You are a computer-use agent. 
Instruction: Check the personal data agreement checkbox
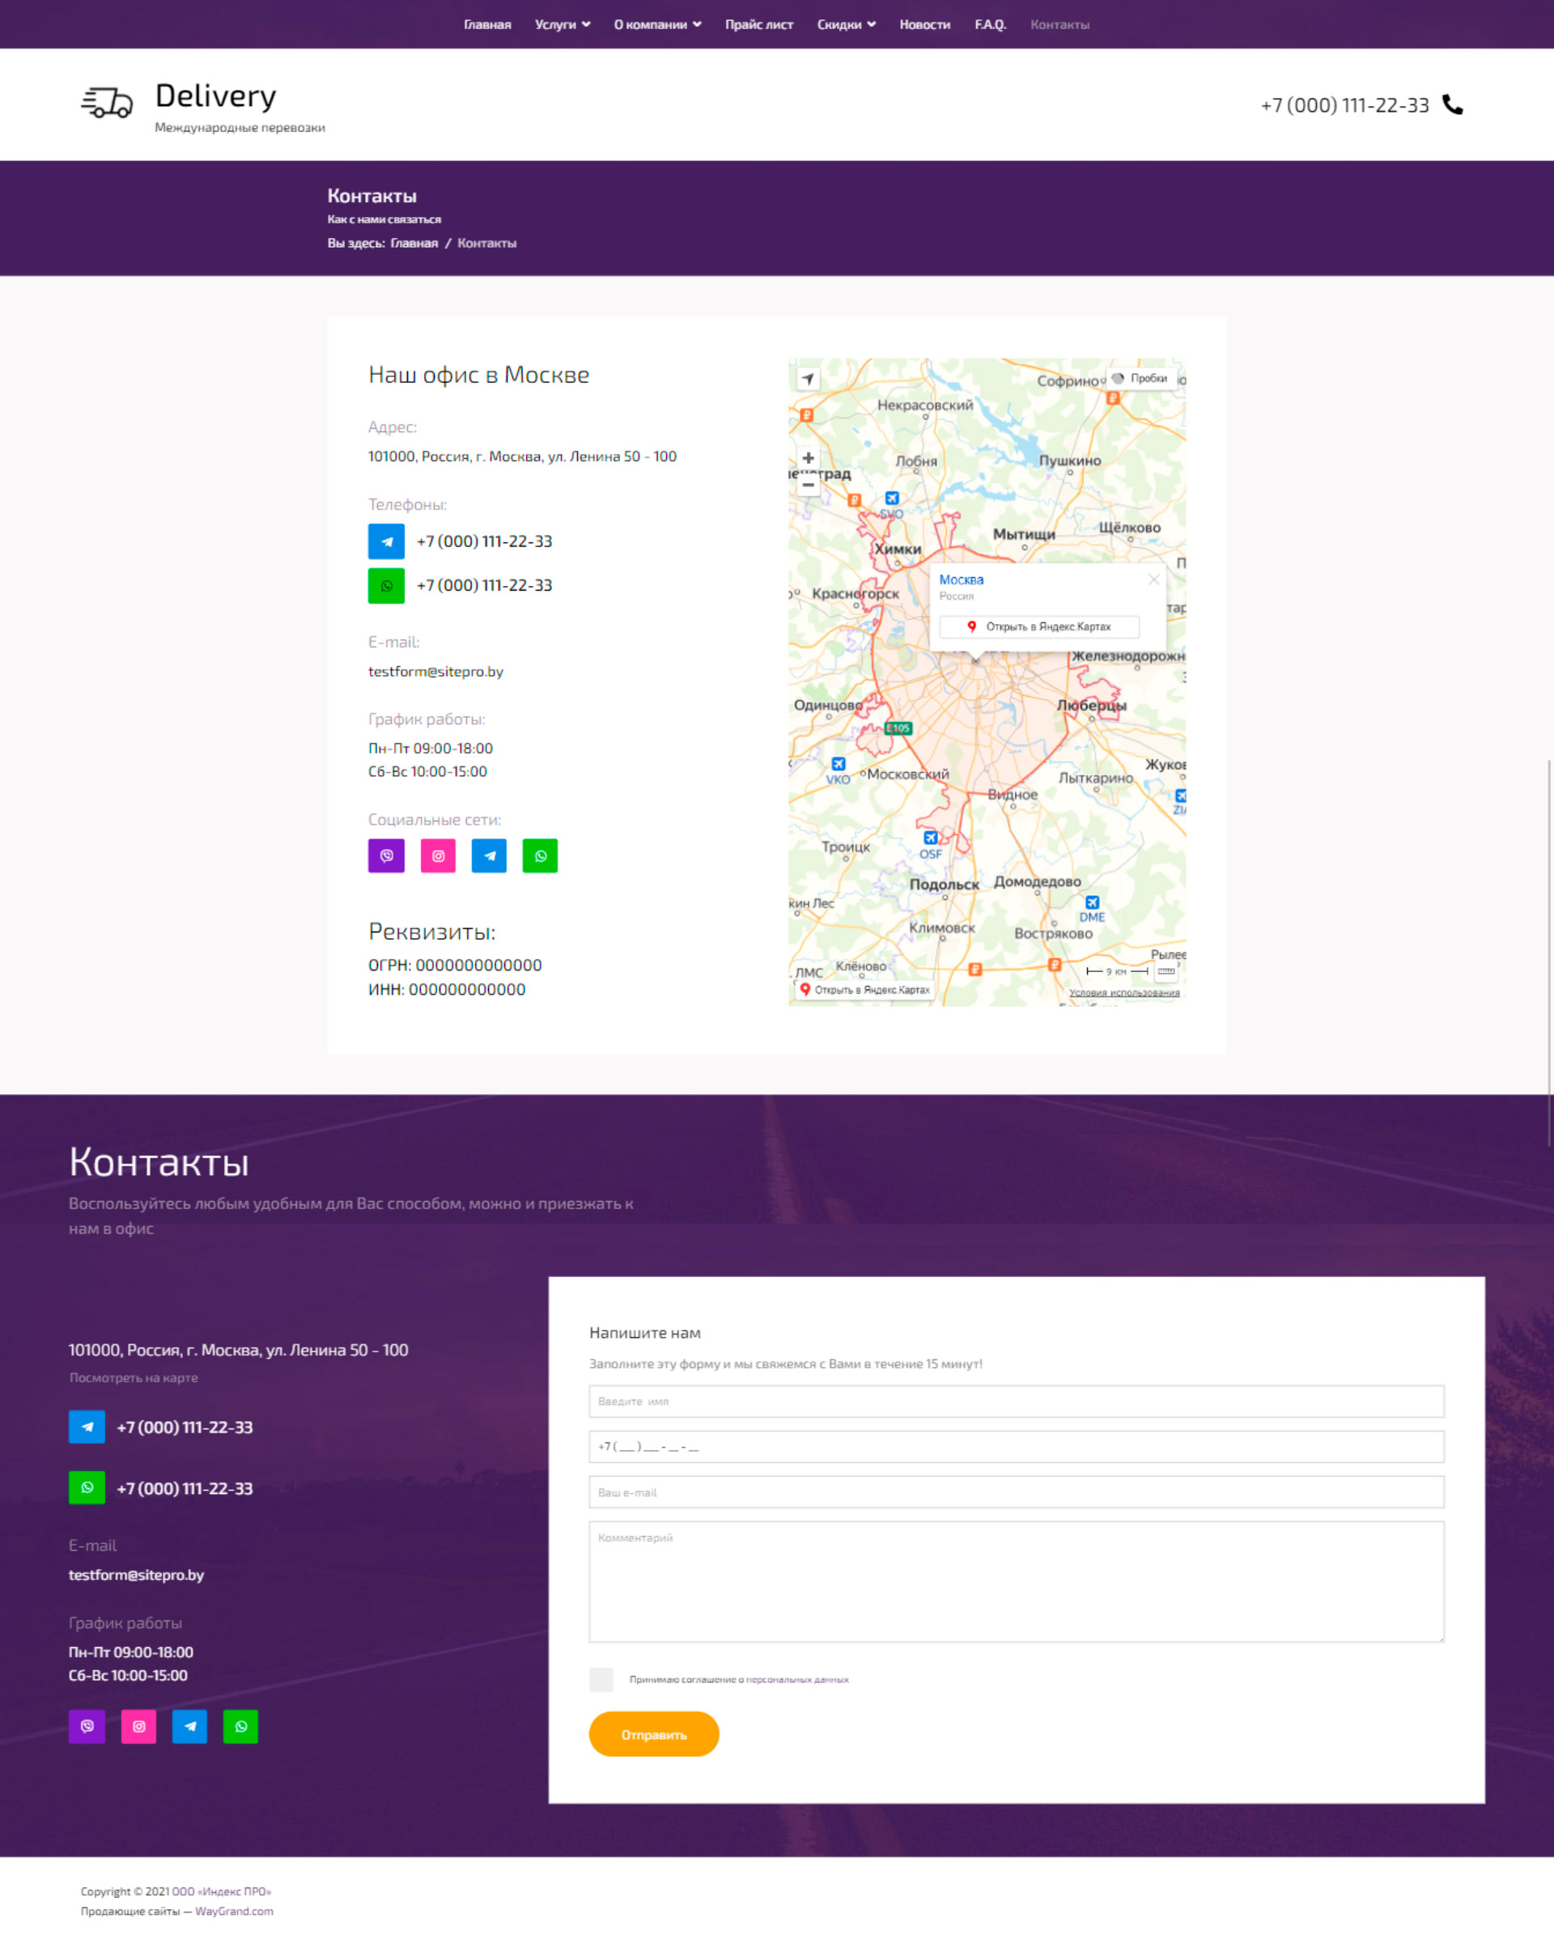[x=601, y=1679]
